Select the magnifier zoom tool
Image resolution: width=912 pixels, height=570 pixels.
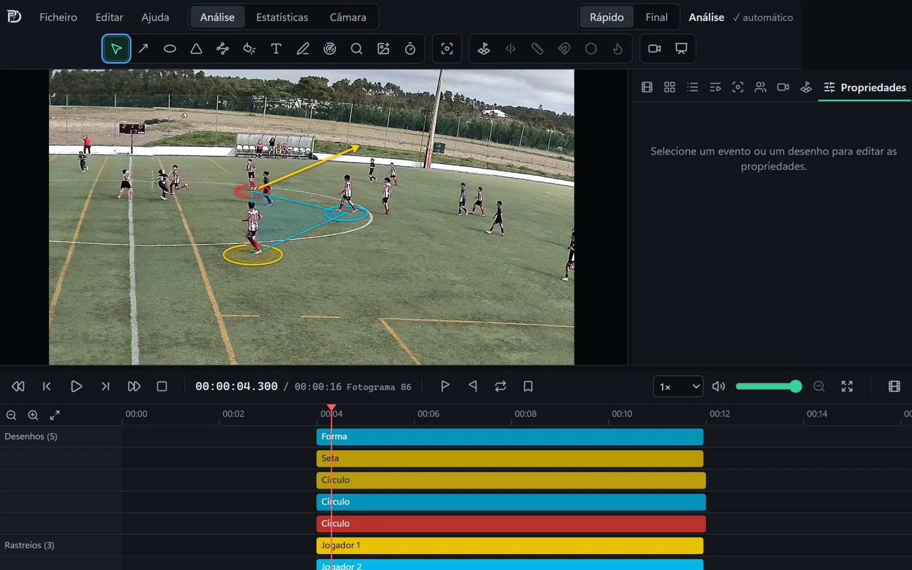point(356,48)
